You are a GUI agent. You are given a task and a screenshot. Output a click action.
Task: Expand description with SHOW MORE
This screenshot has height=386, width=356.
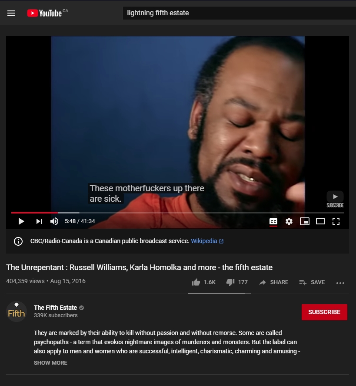click(50, 362)
